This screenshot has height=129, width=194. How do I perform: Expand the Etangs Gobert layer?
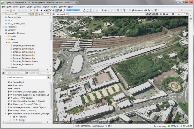tap(5, 110)
